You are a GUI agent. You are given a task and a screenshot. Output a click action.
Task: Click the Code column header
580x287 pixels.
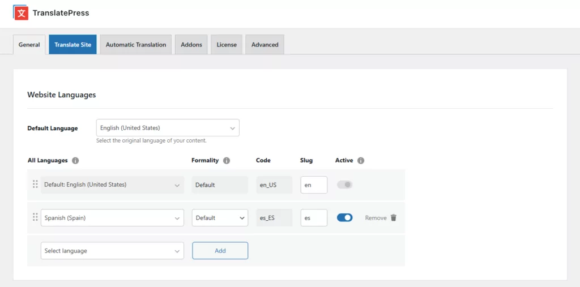pos(263,161)
